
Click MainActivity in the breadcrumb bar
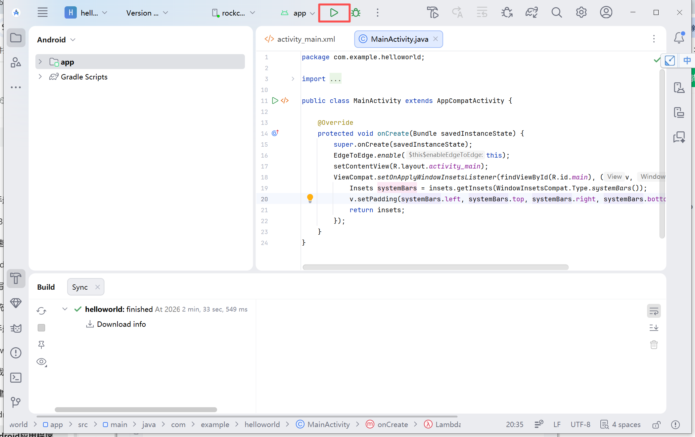(323, 425)
